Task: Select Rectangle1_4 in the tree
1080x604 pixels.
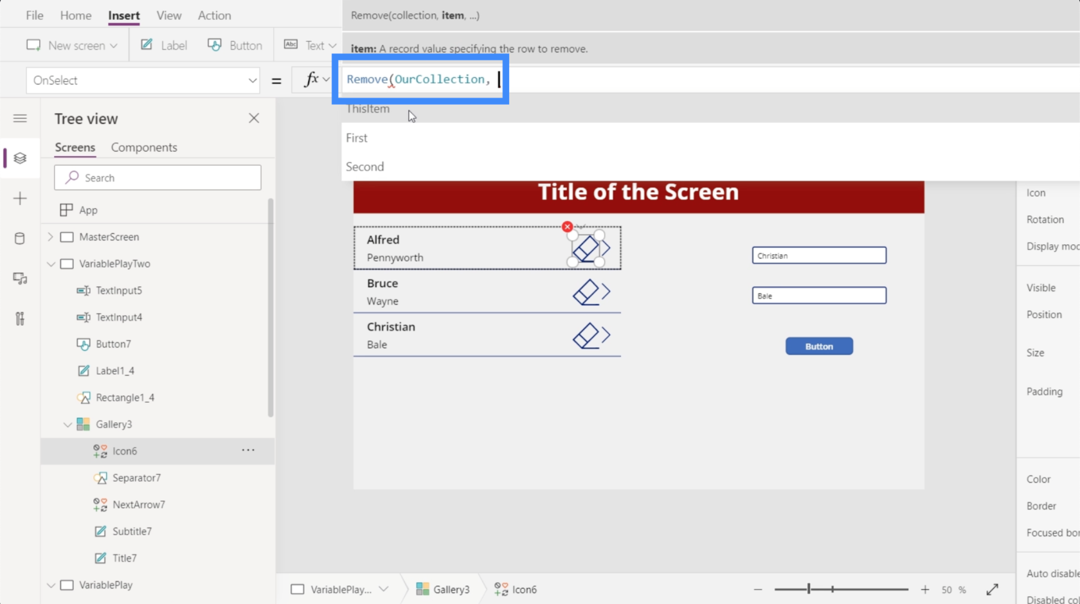Action: click(x=125, y=398)
